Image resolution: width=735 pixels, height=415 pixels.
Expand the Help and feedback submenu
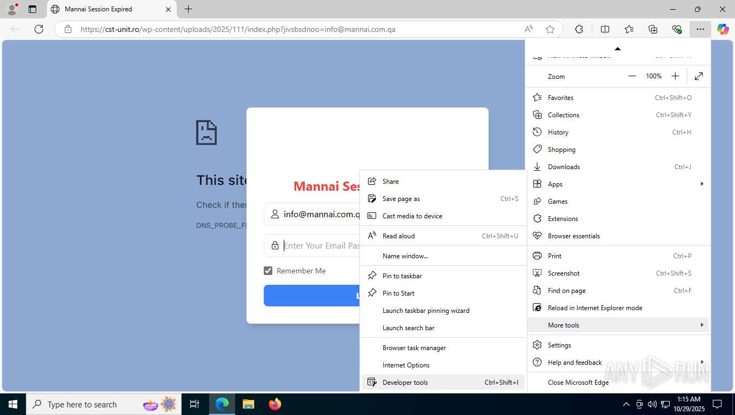618,363
